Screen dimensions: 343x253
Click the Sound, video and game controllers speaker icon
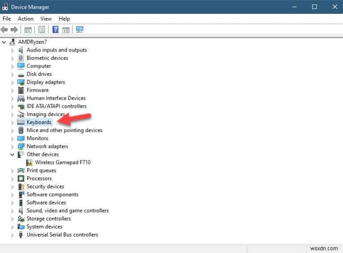[21, 211]
